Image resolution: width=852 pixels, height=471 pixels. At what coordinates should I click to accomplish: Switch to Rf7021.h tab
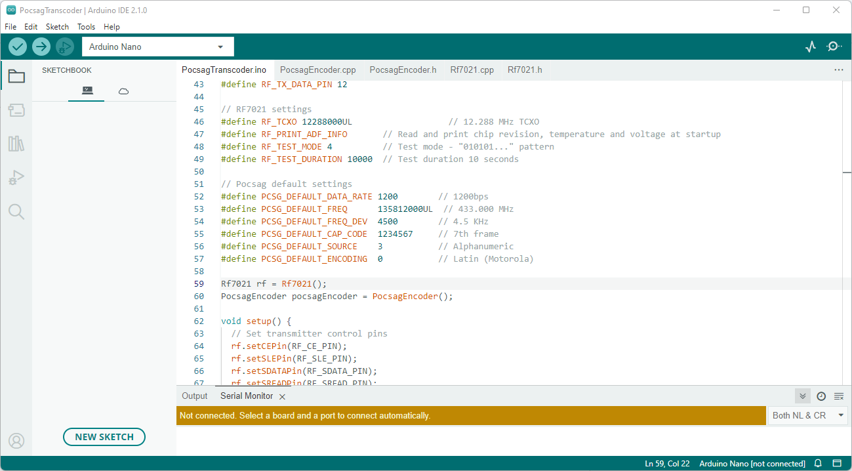(x=525, y=70)
